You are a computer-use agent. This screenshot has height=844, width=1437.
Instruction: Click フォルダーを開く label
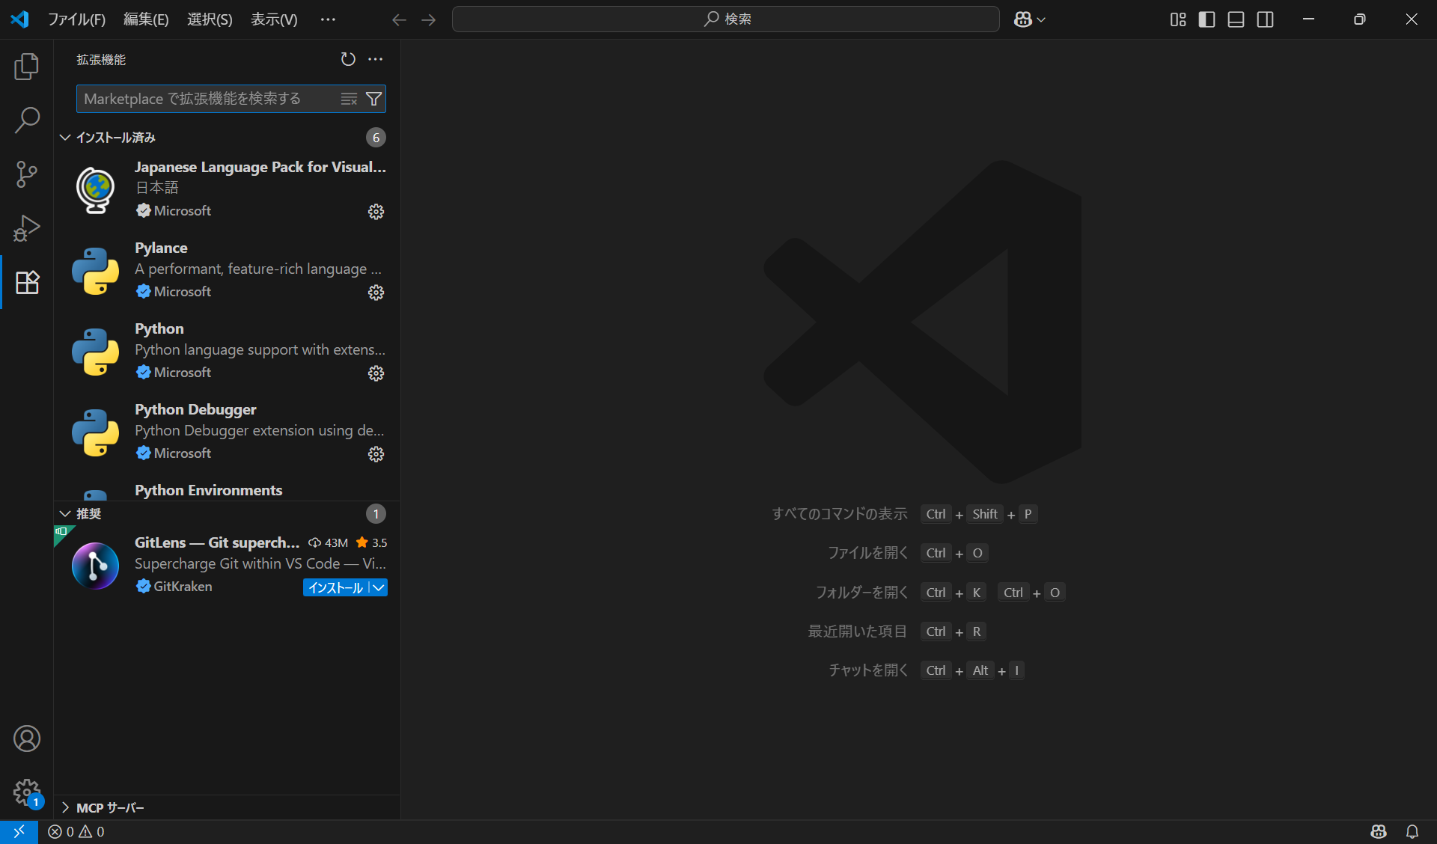point(861,593)
